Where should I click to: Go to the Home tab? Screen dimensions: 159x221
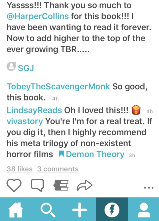(16, 210)
